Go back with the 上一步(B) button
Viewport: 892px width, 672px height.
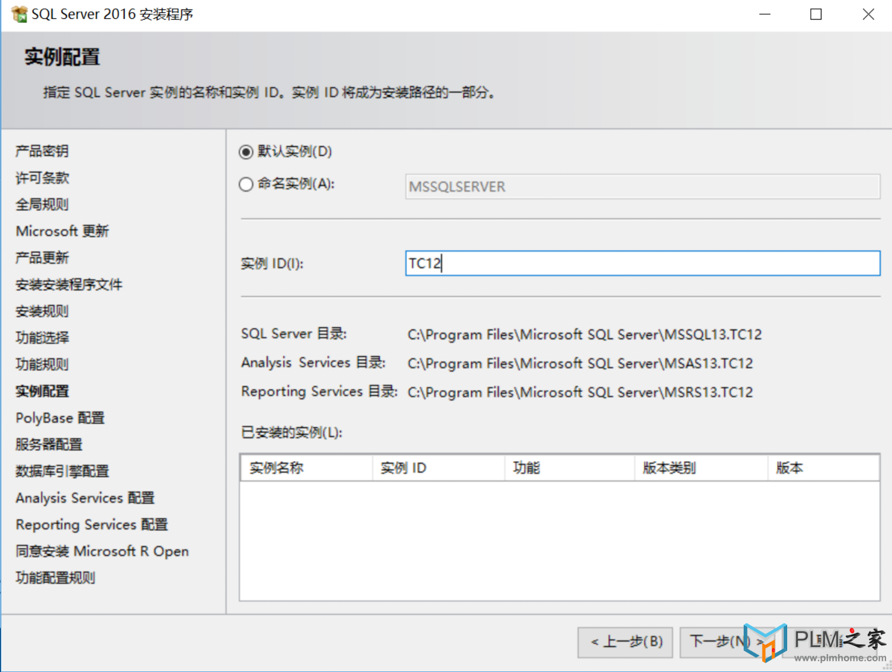click(625, 642)
